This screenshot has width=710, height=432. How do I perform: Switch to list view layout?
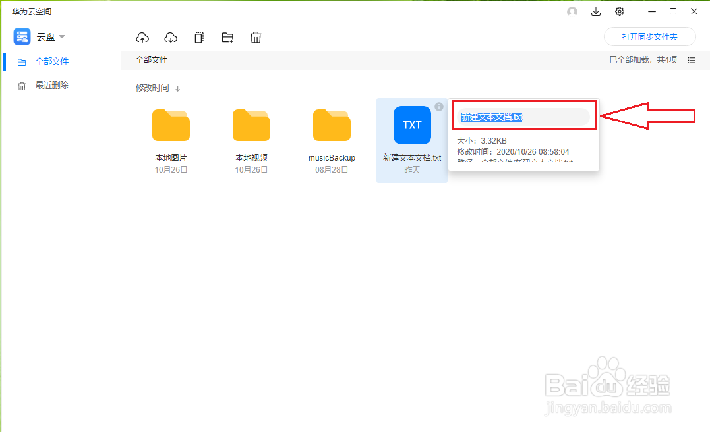coord(692,60)
